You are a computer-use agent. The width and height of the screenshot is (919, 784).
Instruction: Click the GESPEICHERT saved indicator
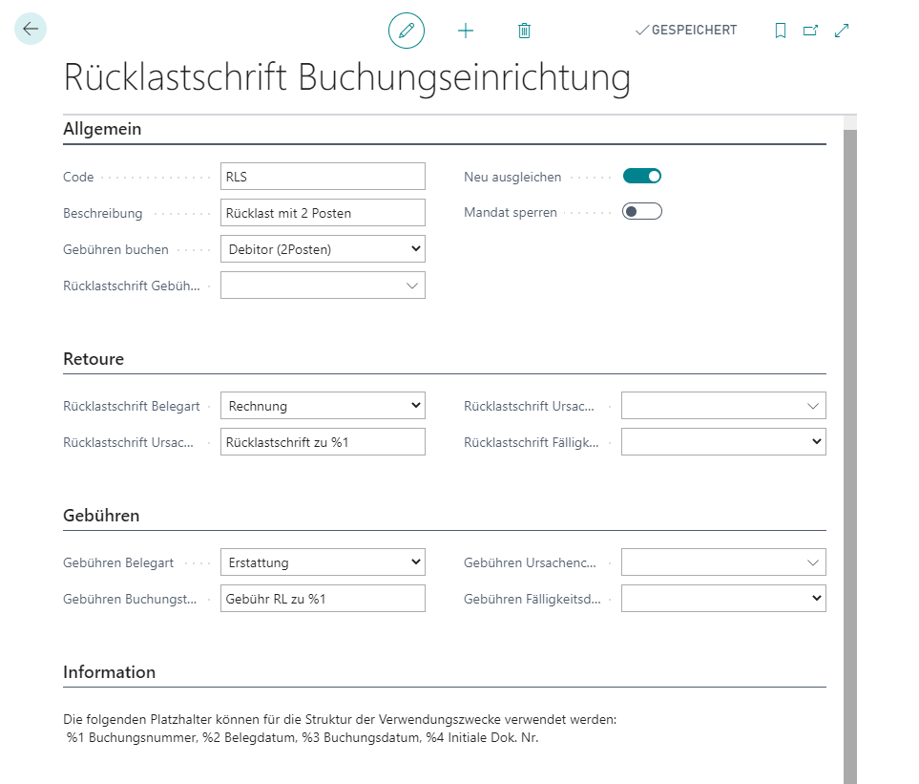click(685, 30)
